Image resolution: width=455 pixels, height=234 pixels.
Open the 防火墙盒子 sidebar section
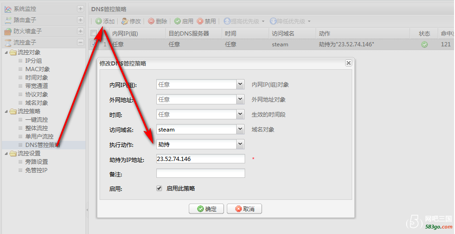tap(28, 31)
